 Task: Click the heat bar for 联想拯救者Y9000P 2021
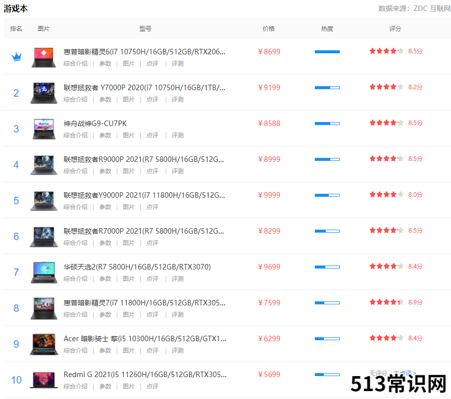(x=327, y=195)
